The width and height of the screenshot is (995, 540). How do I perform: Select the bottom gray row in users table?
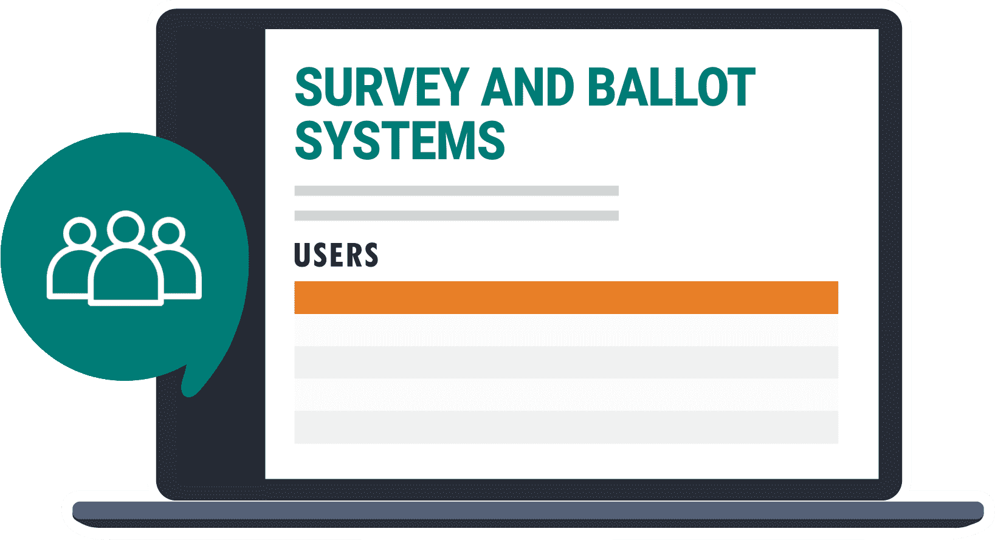point(566,427)
